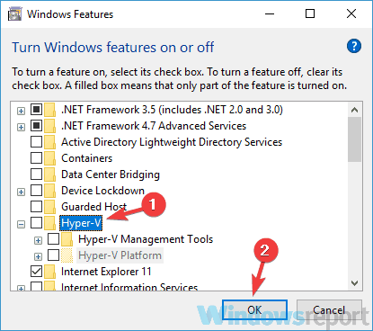373x331 pixels.
Task: Expand the .NET Framework 3.5 node
Action: [x=21, y=111]
